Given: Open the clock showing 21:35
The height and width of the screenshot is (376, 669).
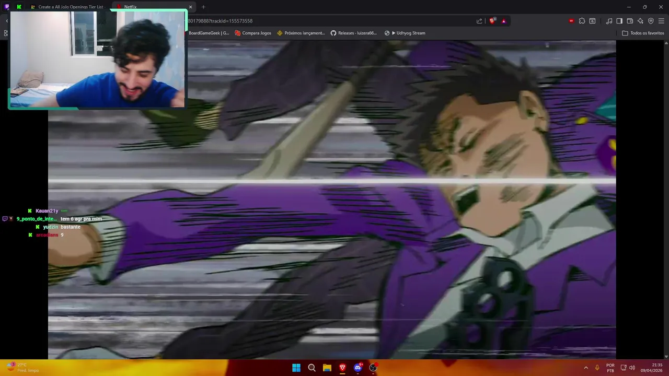Looking at the screenshot, I should pyautogui.click(x=652, y=368).
